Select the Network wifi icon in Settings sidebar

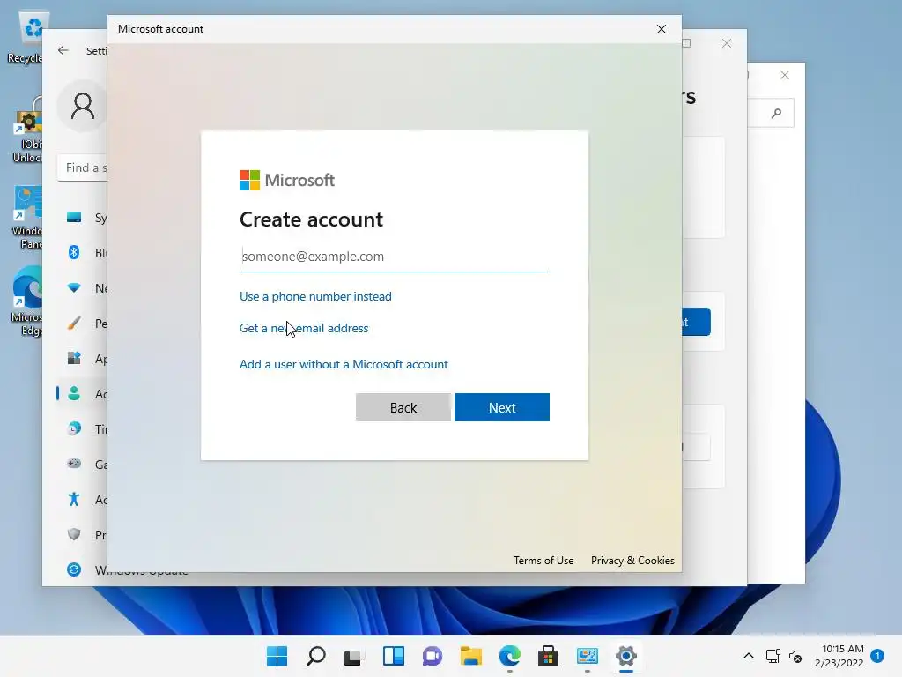[x=74, y=288]
